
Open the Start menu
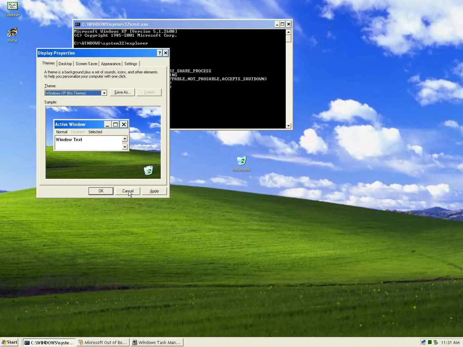tap(9, 342)
